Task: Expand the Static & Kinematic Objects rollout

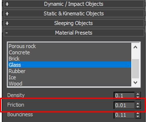Action: click(74, 14)
